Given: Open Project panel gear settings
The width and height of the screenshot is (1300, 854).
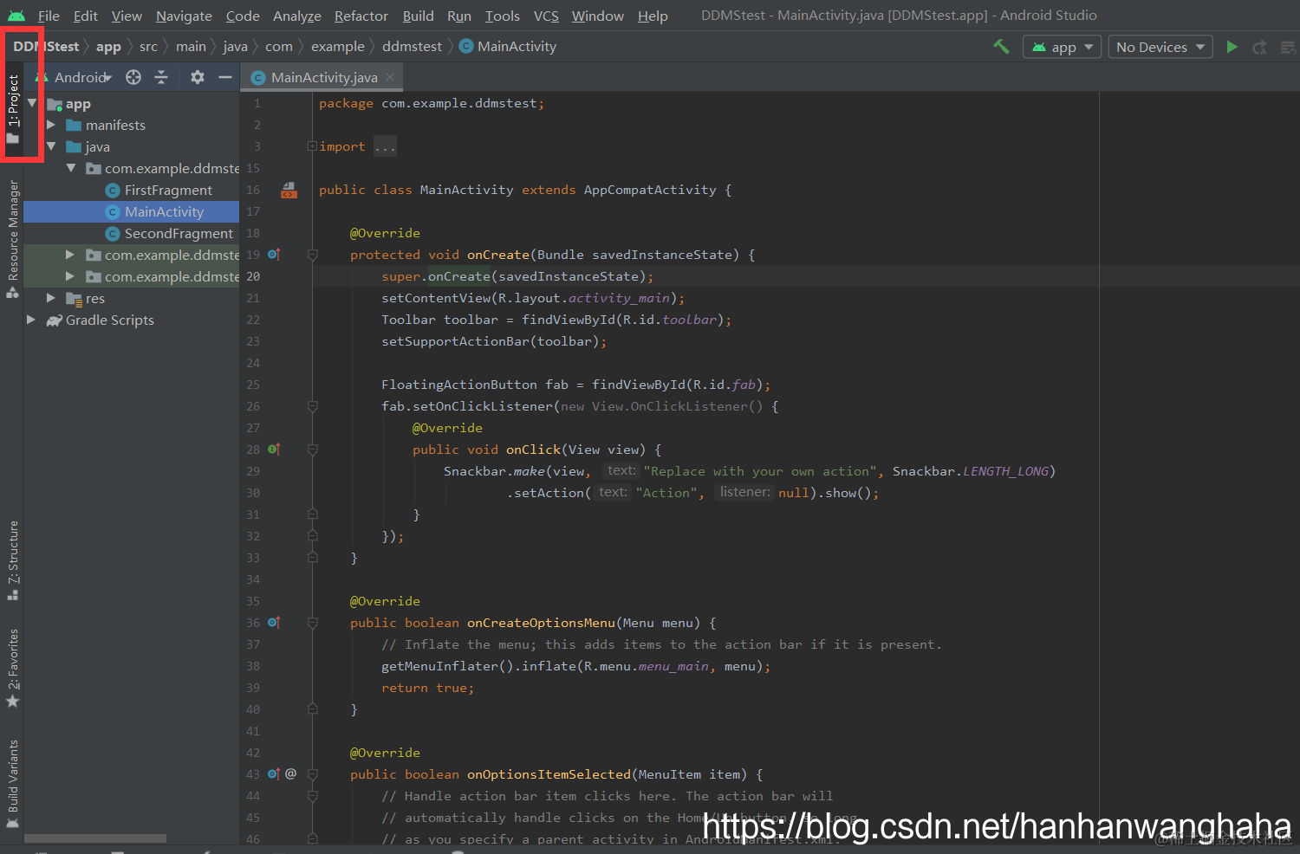Looking at the screenshot, I should tap(198, 77).
